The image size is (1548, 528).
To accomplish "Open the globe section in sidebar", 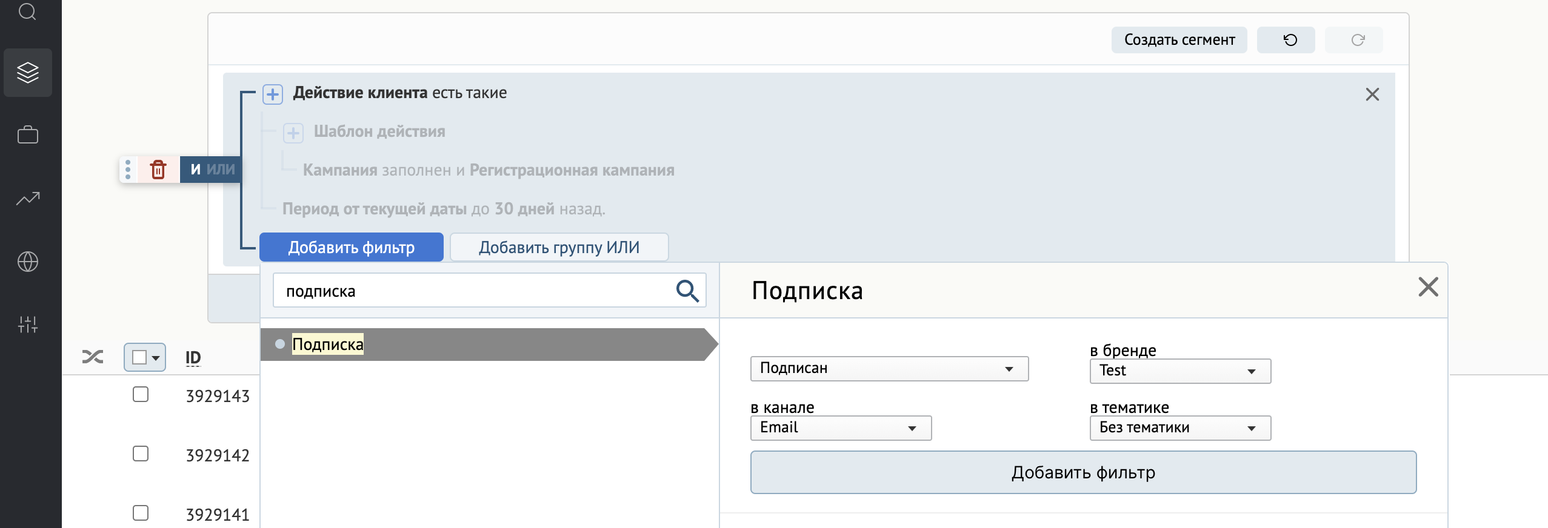I will click(x=28, y=262).
